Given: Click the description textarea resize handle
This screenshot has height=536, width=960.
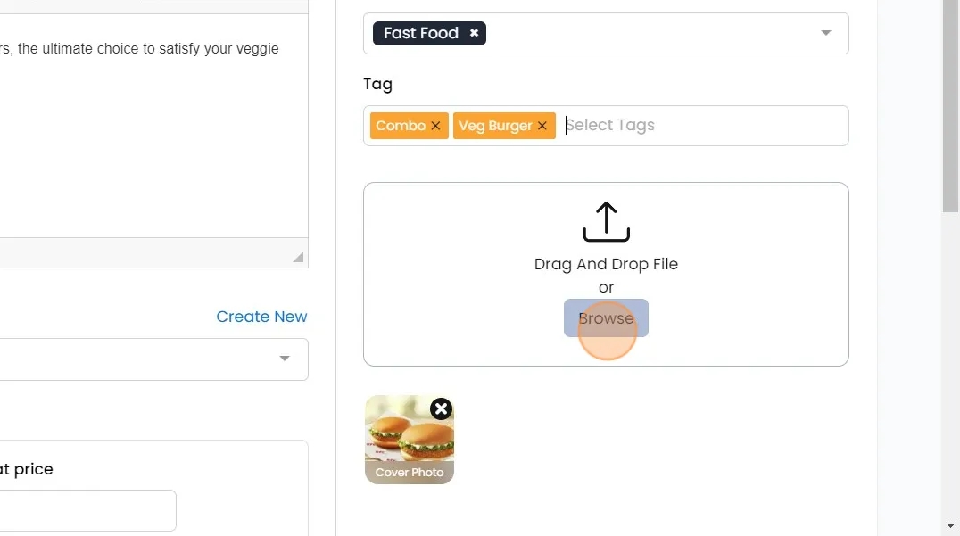Looking at the screenshot, I should [x=298, y=257].
